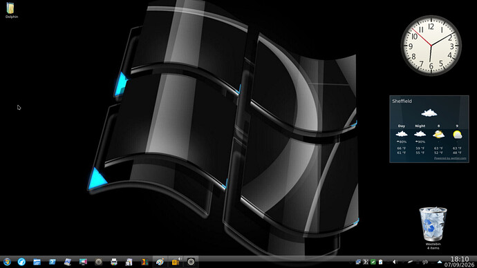This screenshot has height=268, width=477.
Task: Click the Day forecast cloud icon
Action: pyautogui.click(x=402, y=134)
